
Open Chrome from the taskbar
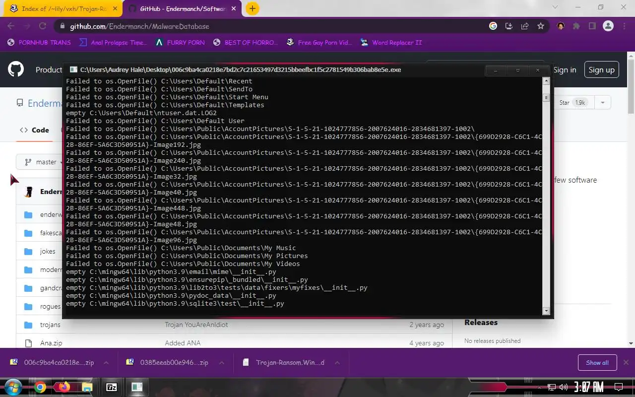click(x=40, y=387)
